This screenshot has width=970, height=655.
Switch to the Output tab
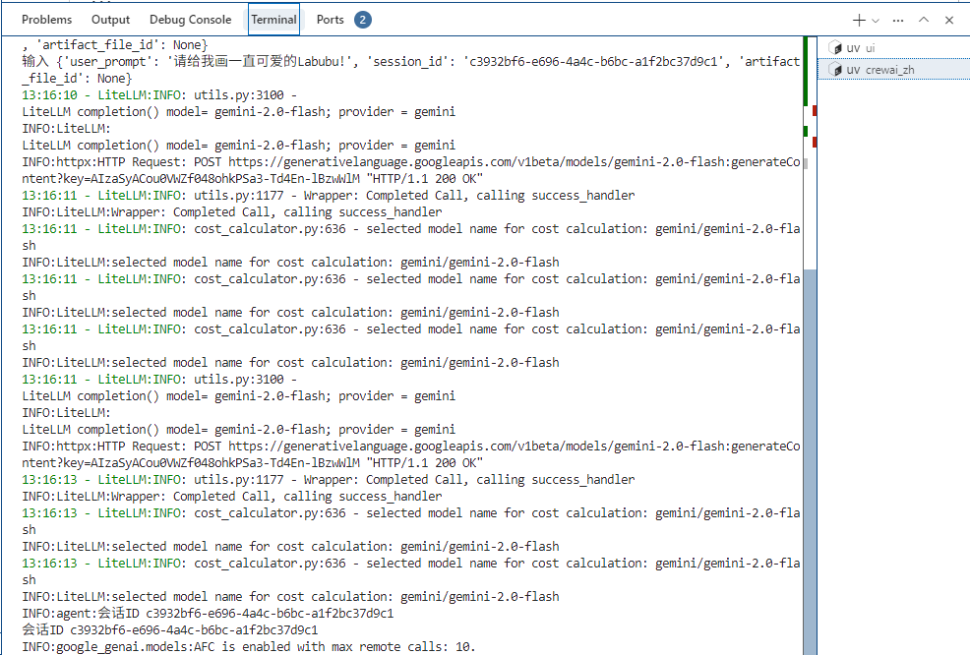tap(110, 20)
